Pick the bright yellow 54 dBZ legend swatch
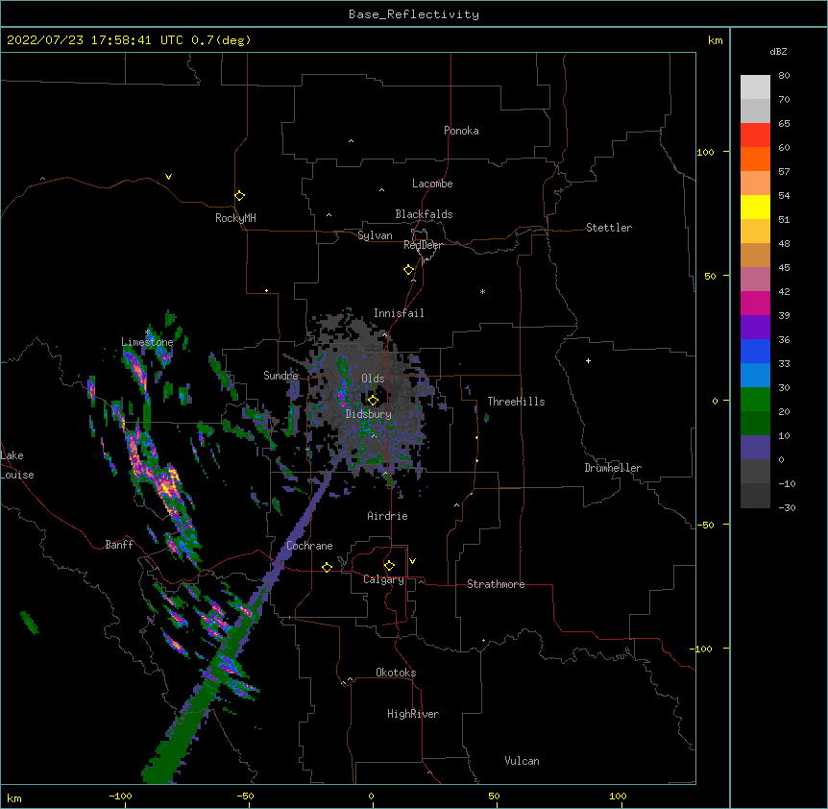The height and width of the screenshot is (809, 828). pos(755,207)
